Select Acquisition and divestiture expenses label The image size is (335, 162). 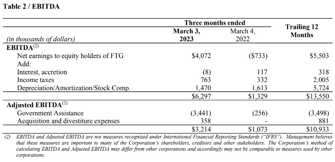pyautogui.click(x=68, y=121)
